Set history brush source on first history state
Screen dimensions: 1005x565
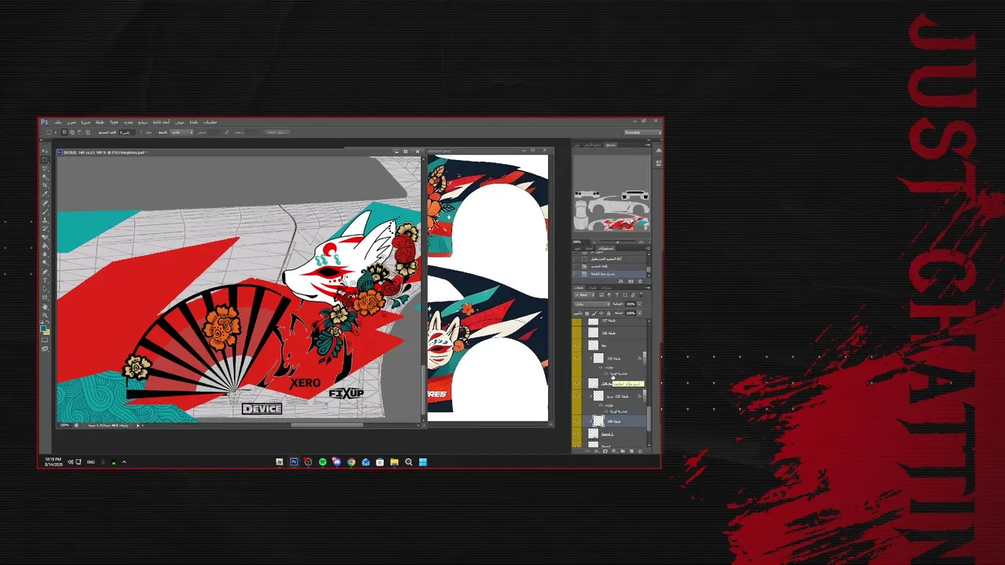click(x=576, y=258)
